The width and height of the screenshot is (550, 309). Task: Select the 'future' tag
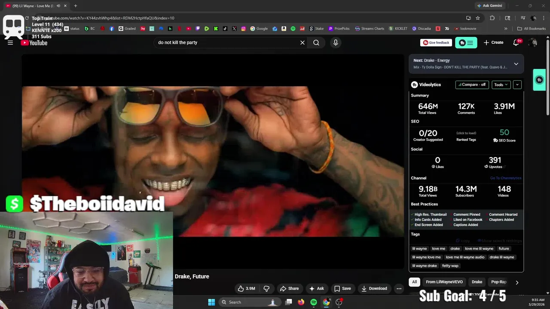point(504,248)
